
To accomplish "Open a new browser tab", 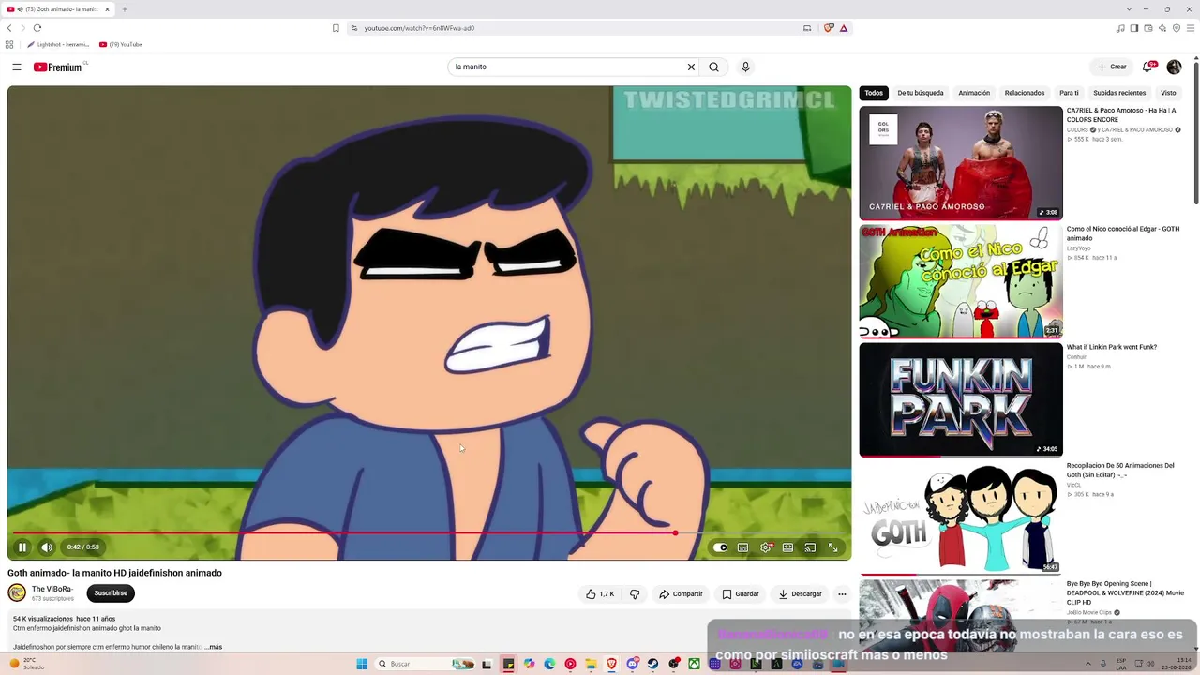I will pyautogui.click(x=125, y=9).
